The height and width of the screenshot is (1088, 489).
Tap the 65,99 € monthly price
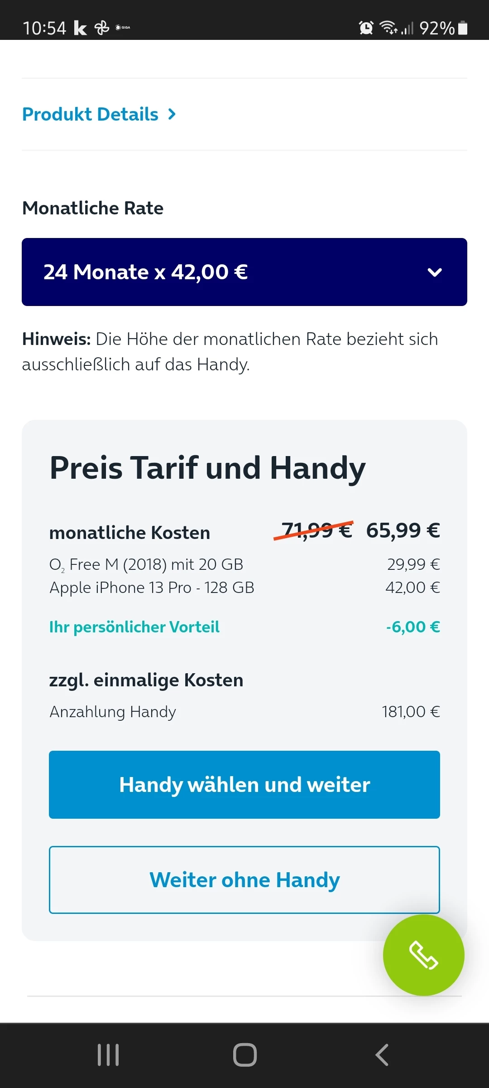click(403, 530)
